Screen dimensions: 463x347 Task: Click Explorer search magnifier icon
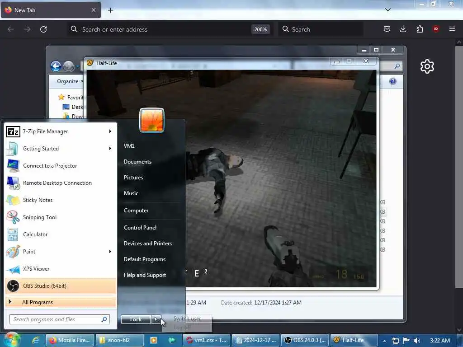(x=397, y=66)
